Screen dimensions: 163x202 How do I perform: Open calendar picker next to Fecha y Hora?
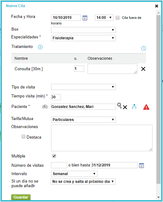85,18
